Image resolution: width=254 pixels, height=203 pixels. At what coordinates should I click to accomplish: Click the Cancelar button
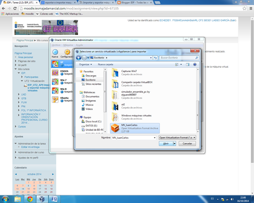click(187, 143)
